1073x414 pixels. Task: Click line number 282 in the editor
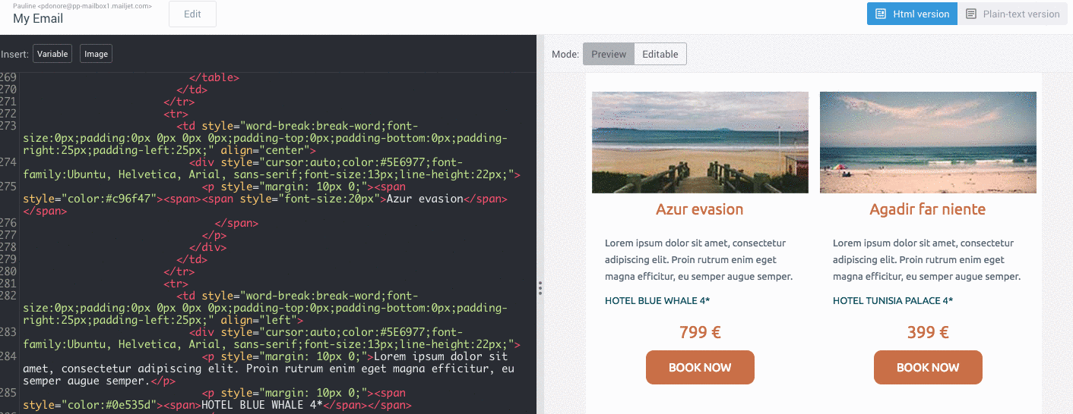[8, 296]
